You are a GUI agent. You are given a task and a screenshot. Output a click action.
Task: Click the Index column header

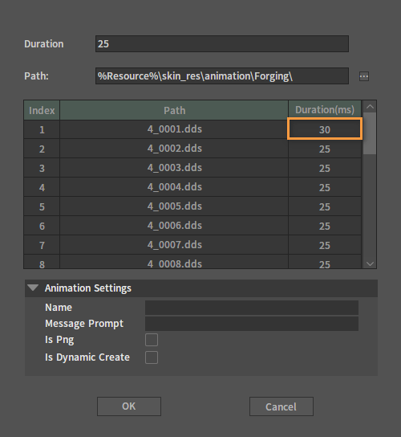pyautogui.click(x=42, y=110)
